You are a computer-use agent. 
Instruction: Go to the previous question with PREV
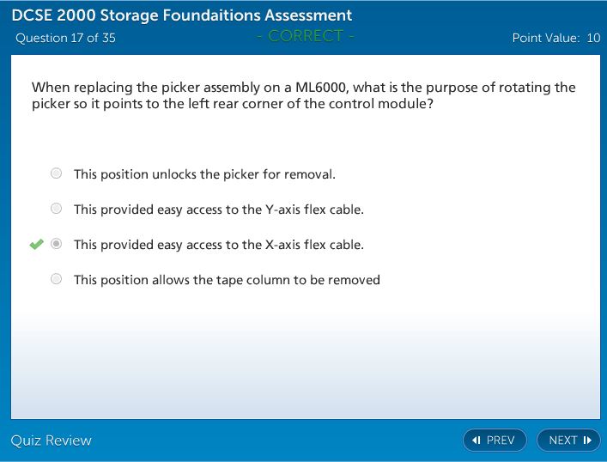tap(495, 441)
